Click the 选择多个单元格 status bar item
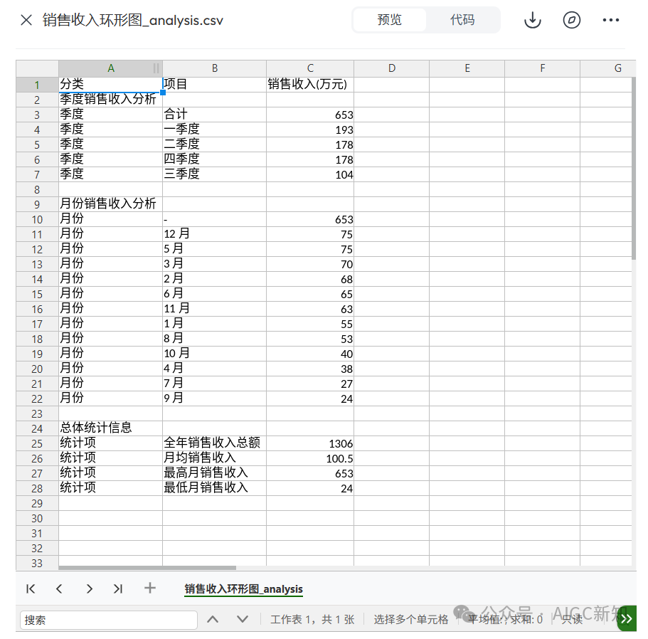Screen dimensions: 648x639 click(411, 618)
